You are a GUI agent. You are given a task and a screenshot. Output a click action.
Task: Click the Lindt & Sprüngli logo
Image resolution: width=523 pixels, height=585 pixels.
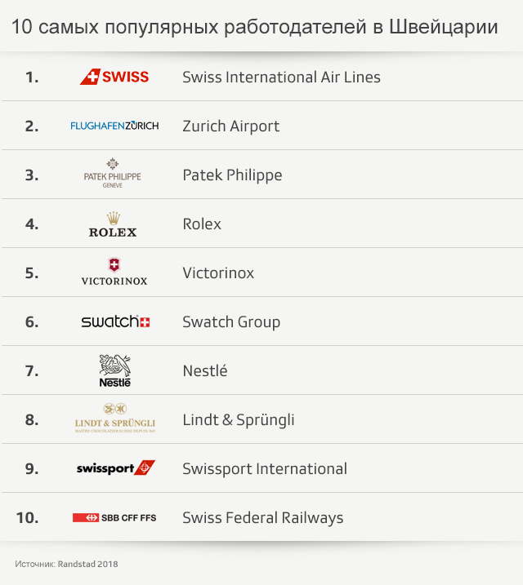click(114, 419)
